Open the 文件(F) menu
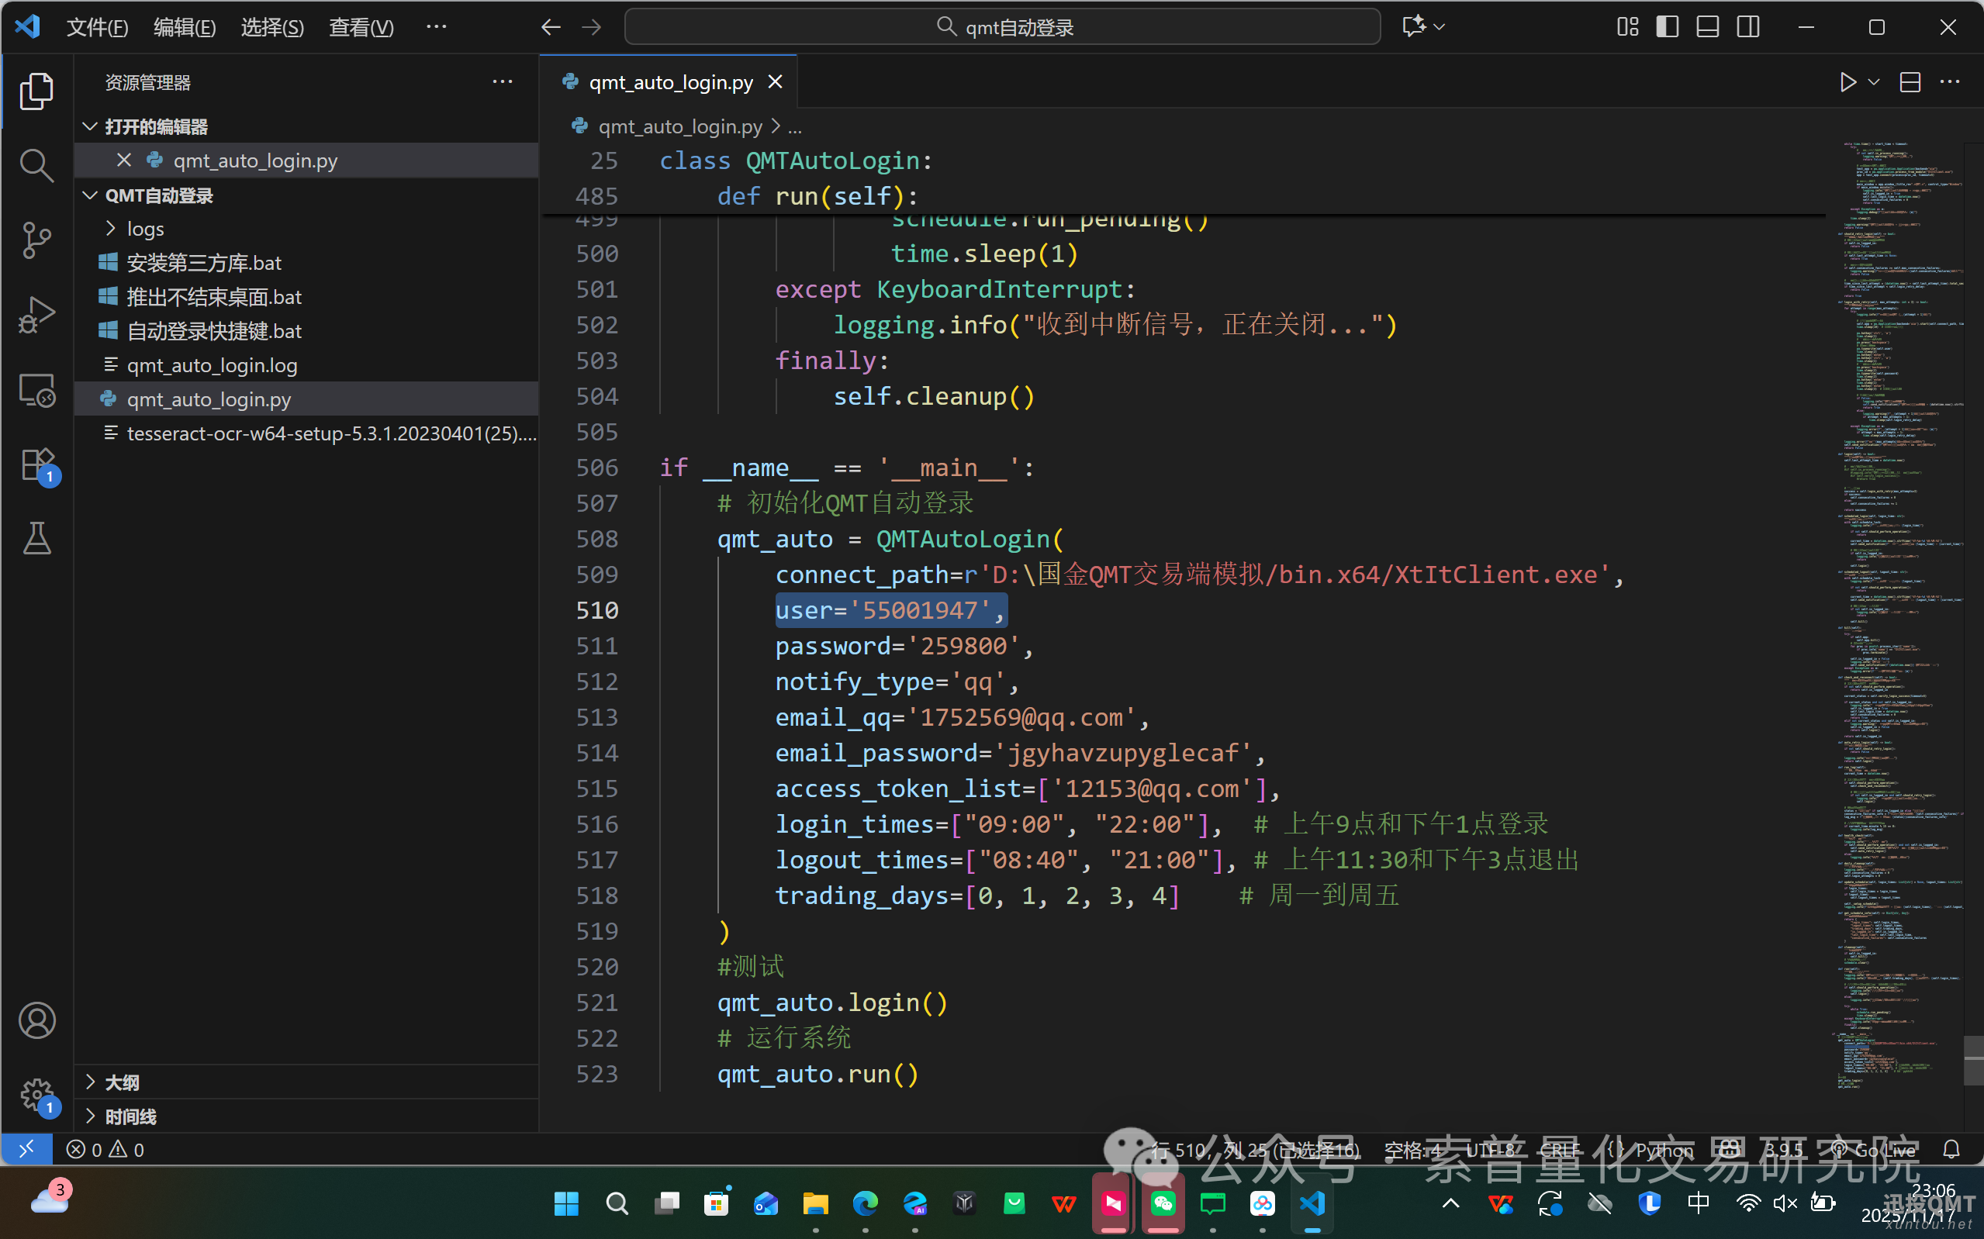 [x=97, y=27]
